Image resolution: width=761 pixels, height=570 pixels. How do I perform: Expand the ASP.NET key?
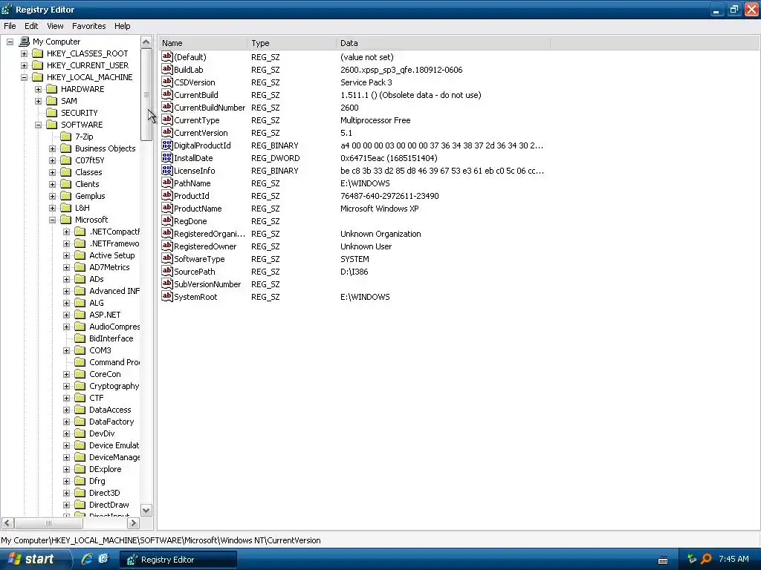click(66, 315)
